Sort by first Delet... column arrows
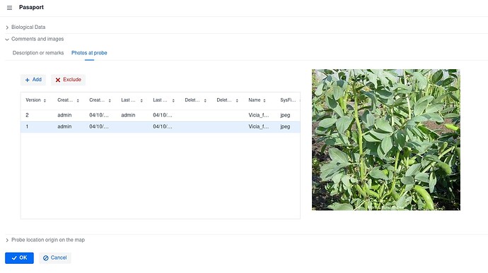This screenshot has width=488, height=273. [205, 100]
